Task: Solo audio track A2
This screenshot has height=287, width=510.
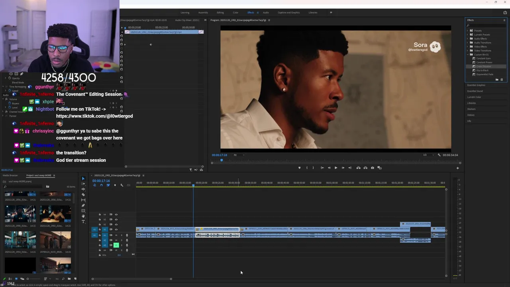Action: [x=122, y=240]
